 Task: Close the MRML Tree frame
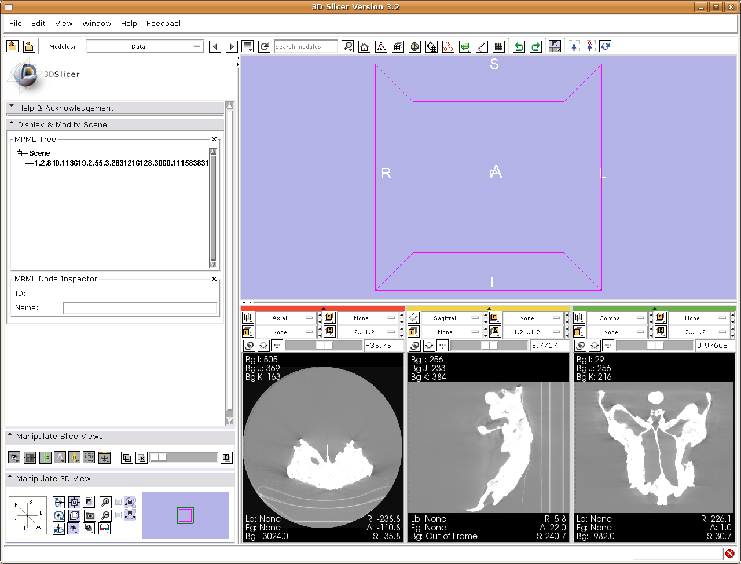tap(214, 140)
